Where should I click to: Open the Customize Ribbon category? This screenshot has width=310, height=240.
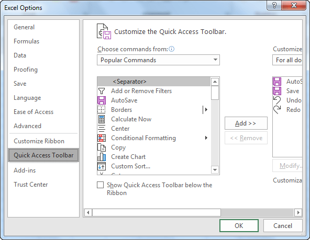coord(39,141)
